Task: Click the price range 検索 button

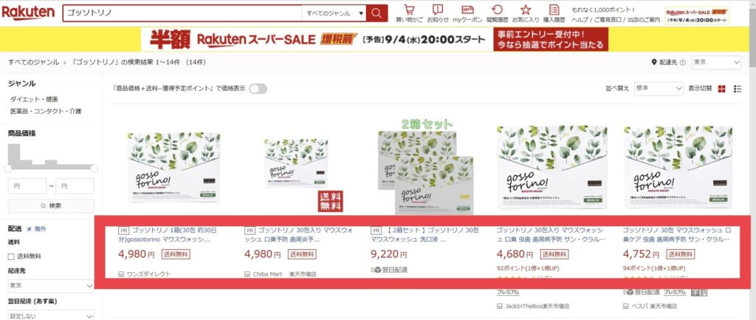Action: coord(51,205)
